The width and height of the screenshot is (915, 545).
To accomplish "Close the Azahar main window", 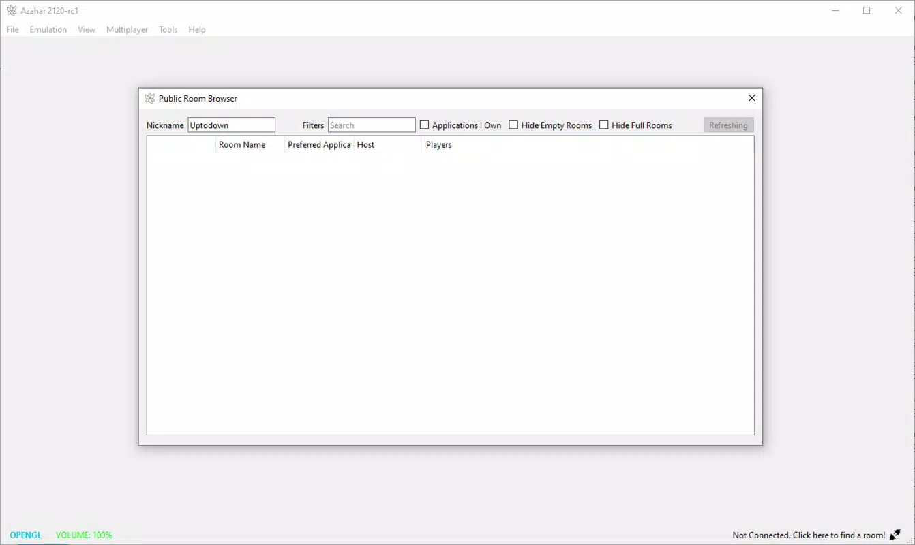I will (898, 10).
